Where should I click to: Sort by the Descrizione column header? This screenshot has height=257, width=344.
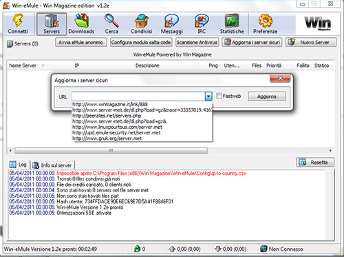(166, 65)
